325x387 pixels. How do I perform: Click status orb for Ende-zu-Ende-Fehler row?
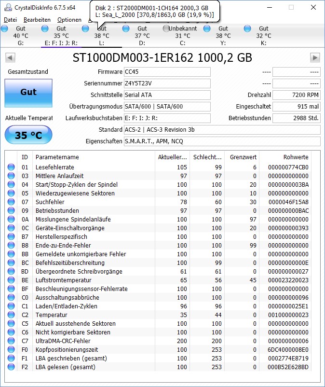click(x=11, y=245)
